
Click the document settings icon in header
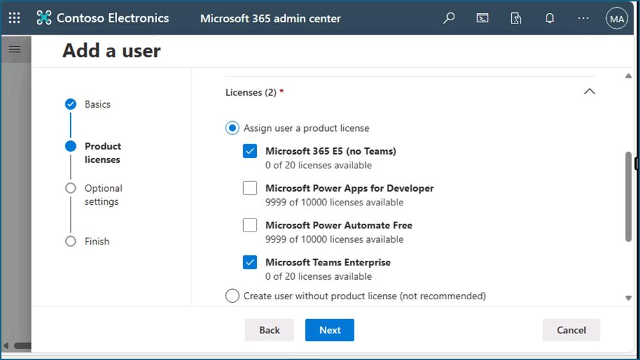pyautogui.click(x=516, y=18)
